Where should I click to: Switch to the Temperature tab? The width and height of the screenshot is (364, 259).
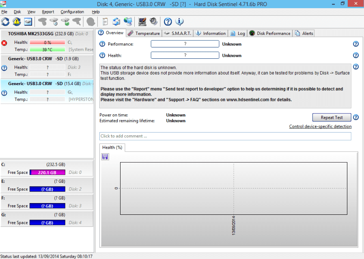[x=144, y=33]
